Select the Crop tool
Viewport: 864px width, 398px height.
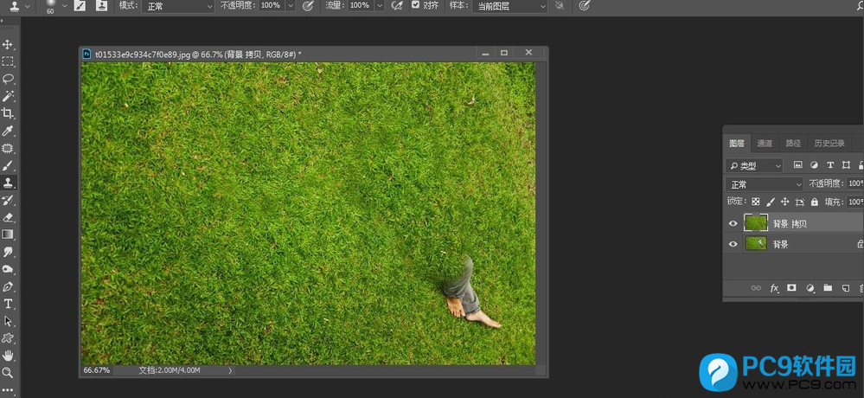(8, 113)
